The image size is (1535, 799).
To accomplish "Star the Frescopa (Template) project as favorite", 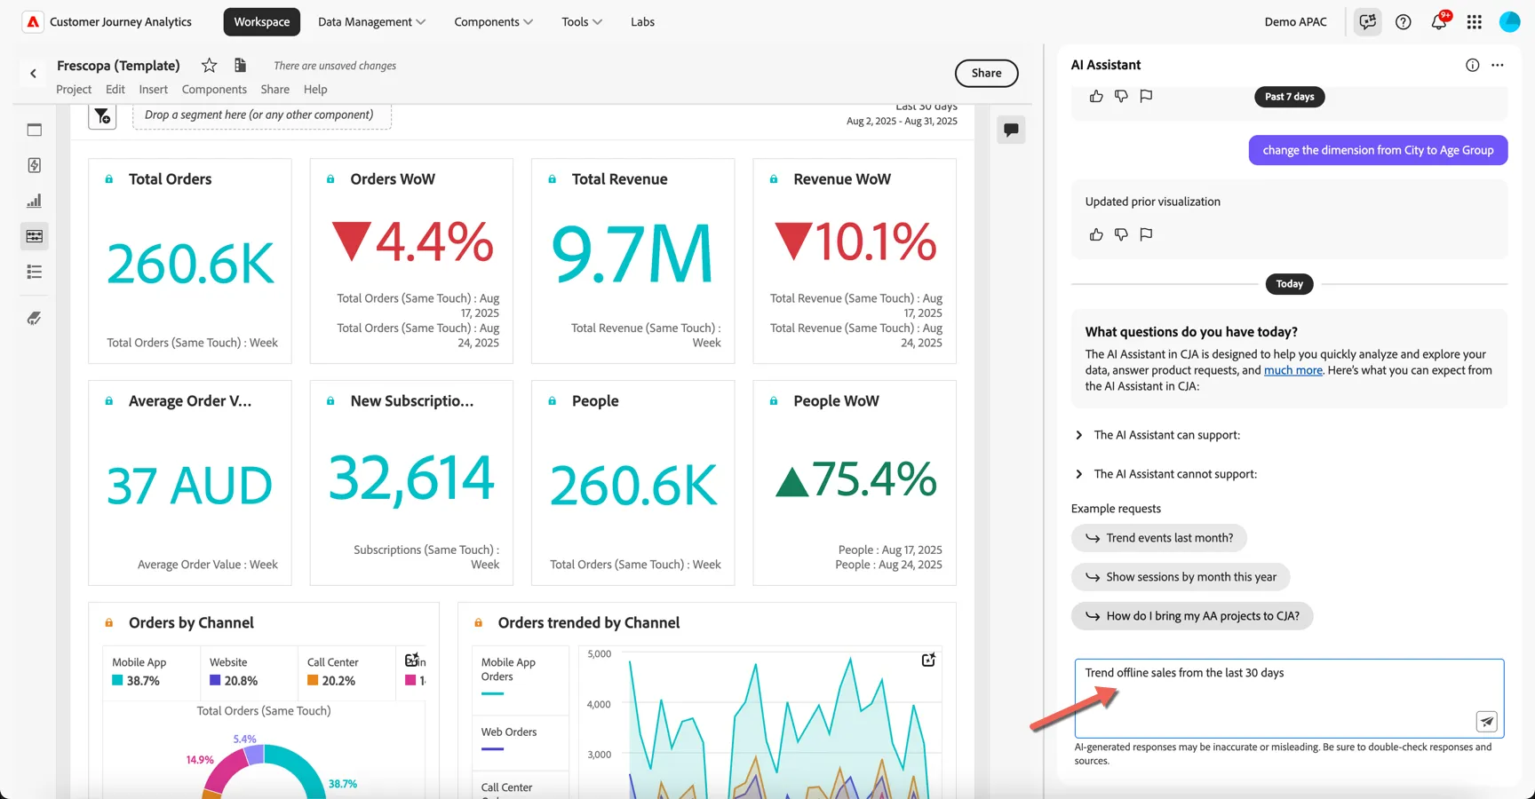I will coord(209,65).
